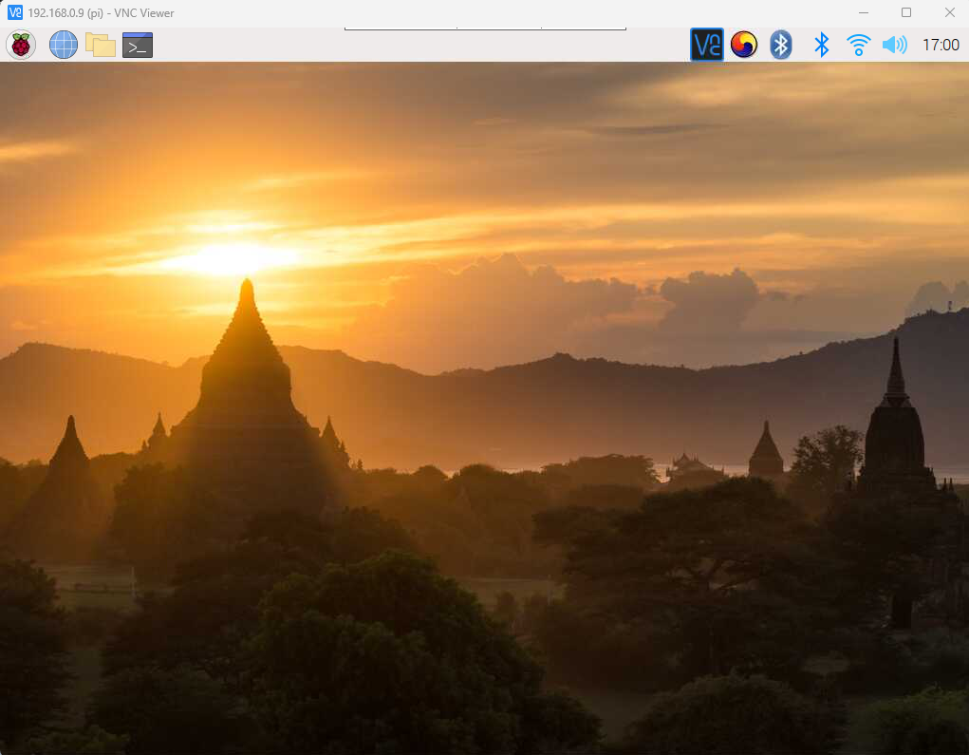Reveal the VNC Viewer toolbar handle at top
Viewport: 969px width, 755px height.
(485, 28)
